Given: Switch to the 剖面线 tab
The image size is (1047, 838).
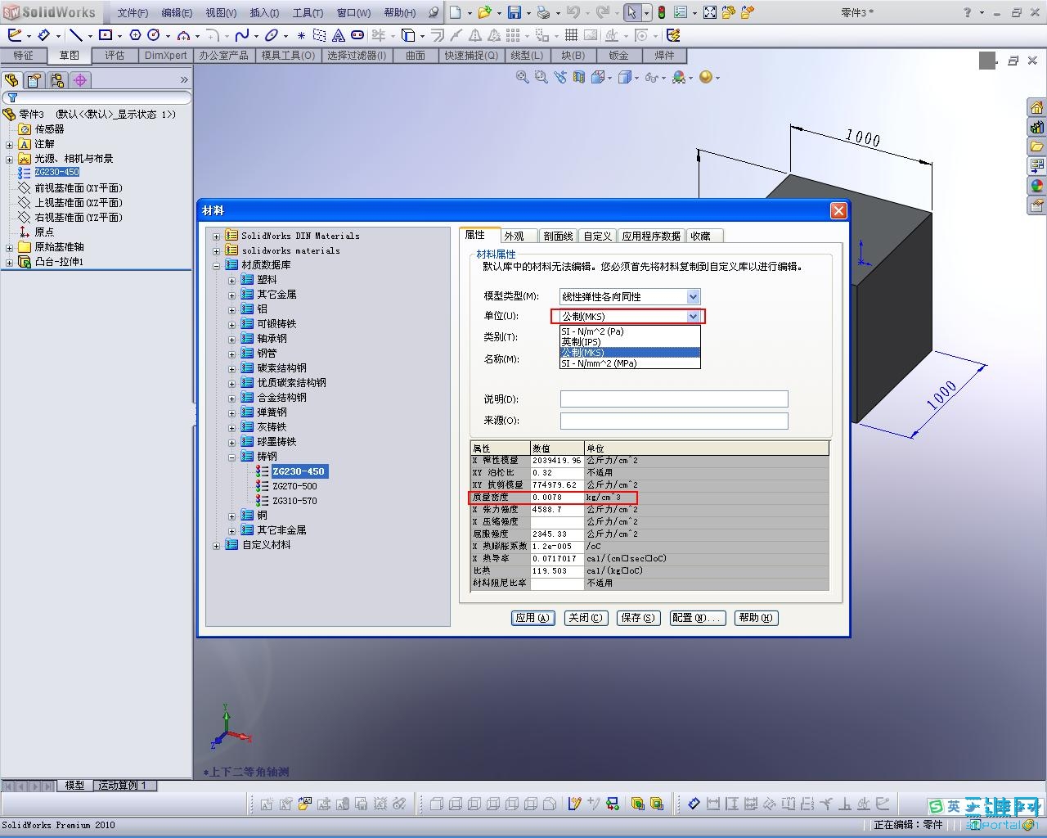Looking at the screenshot, I should click(559, 236).
